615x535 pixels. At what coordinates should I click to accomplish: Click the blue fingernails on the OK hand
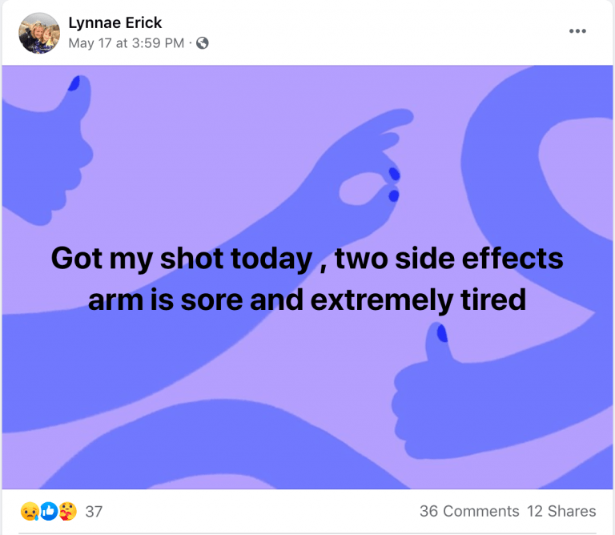393,184
